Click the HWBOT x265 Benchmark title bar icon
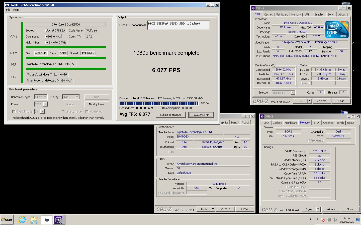Viewport: 361px width, 225px height. coord(7,5)
